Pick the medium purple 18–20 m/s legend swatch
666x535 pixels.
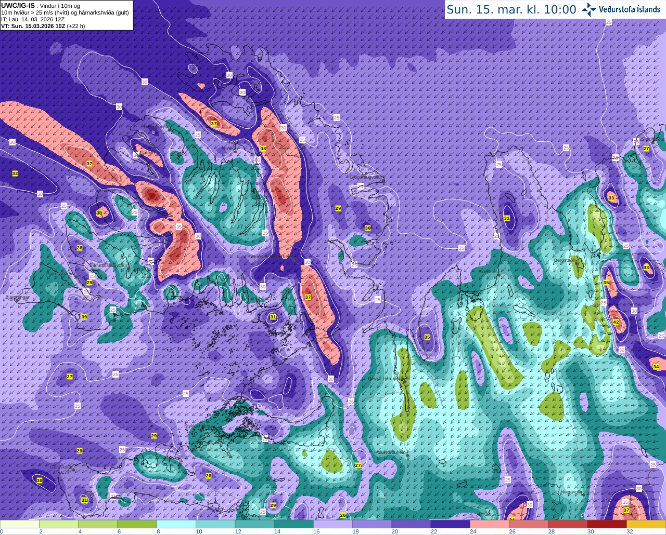(372, 524)
